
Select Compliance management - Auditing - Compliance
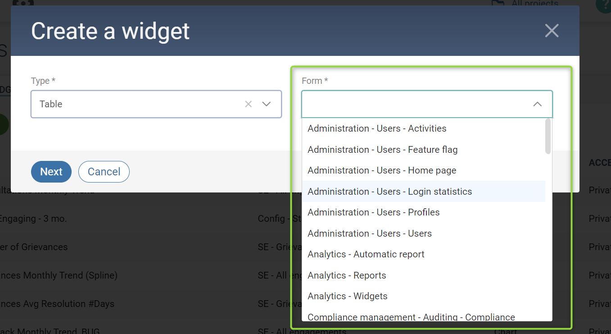point(411,317)
